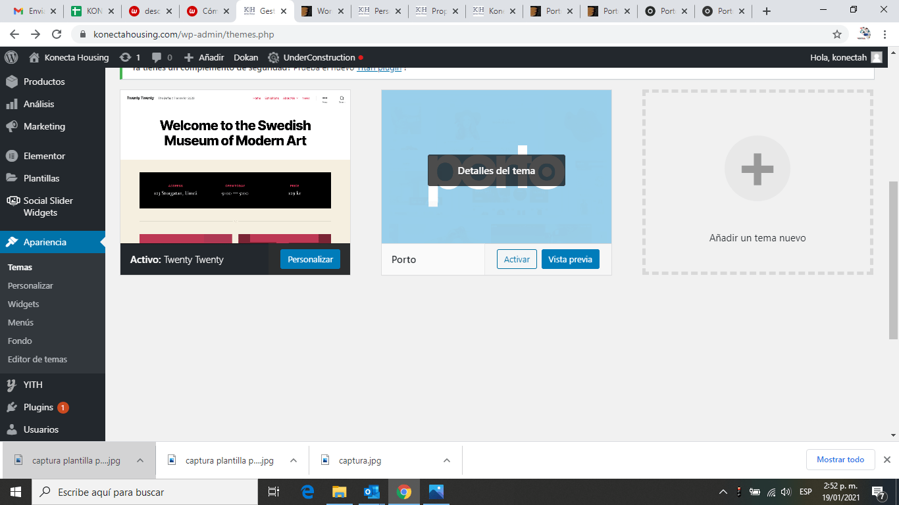The image size is (899, 505).
Task: Click the Elementor circle icon
Action: click(x=12, y=156)
